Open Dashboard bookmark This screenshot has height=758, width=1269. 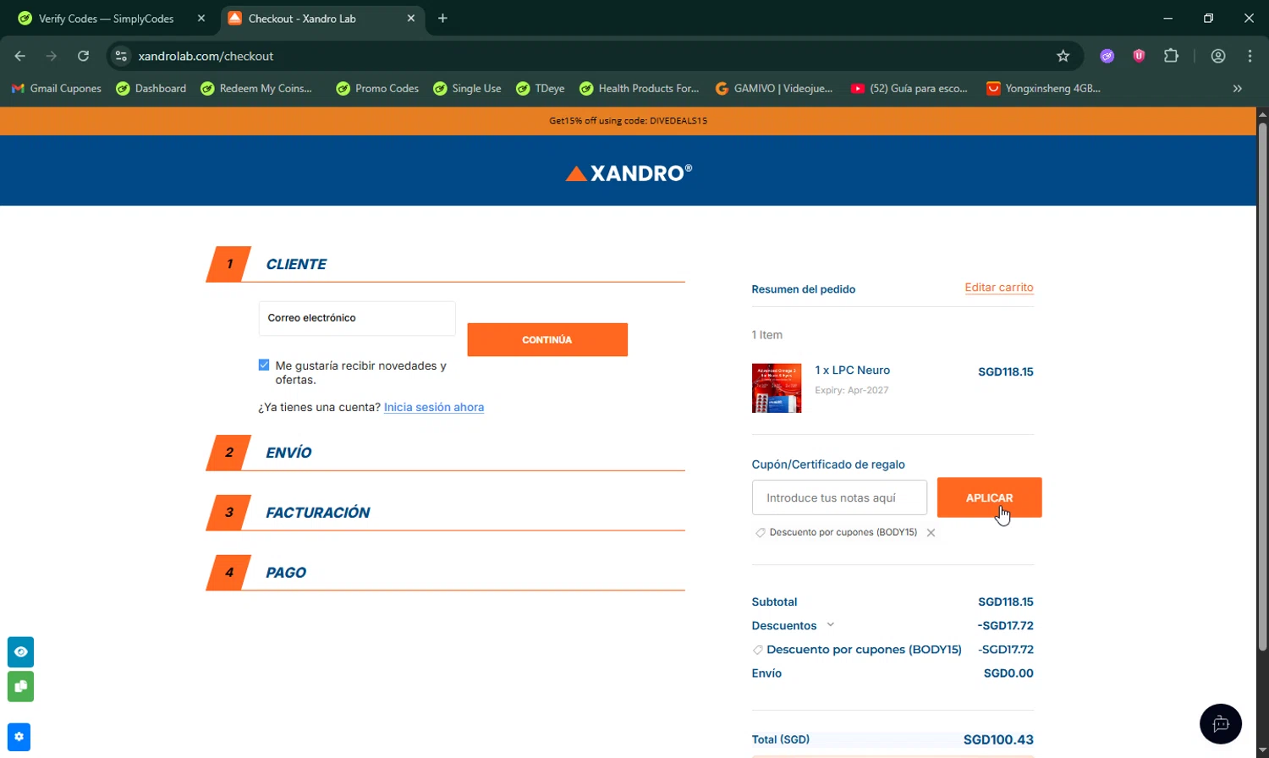151,88
